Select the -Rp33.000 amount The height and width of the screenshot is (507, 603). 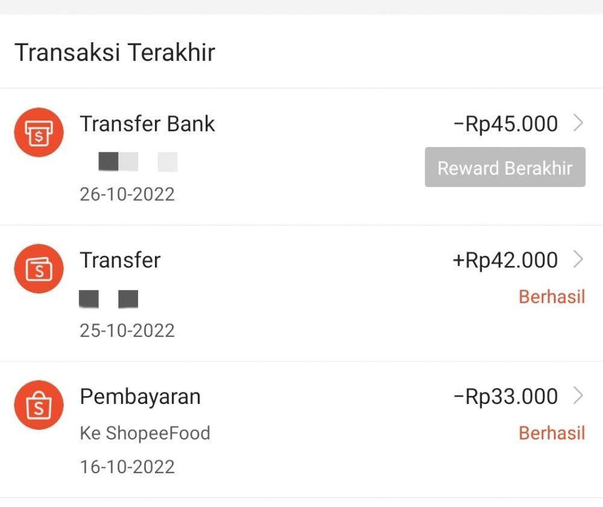[x=505, y=396]
